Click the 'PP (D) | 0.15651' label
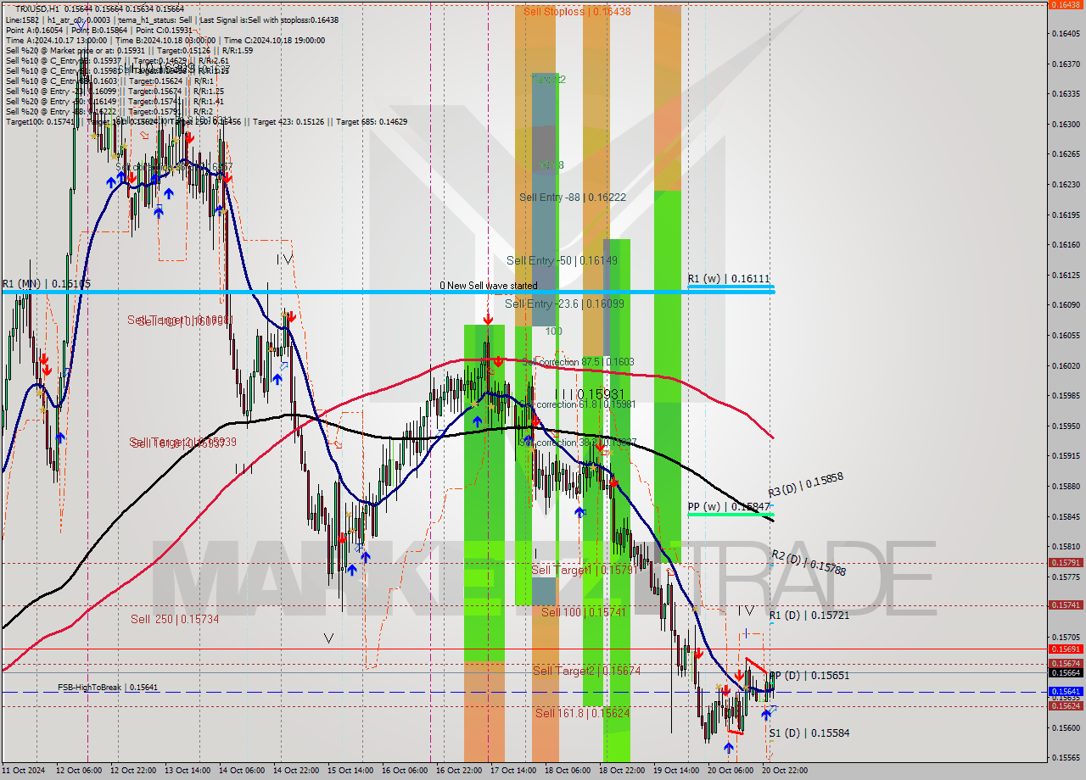This screenshot has width=1086, height=780. point(809,676)
